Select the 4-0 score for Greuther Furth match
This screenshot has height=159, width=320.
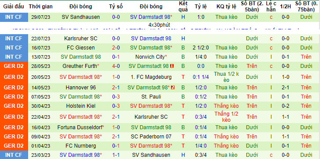[x=116, y=66]
